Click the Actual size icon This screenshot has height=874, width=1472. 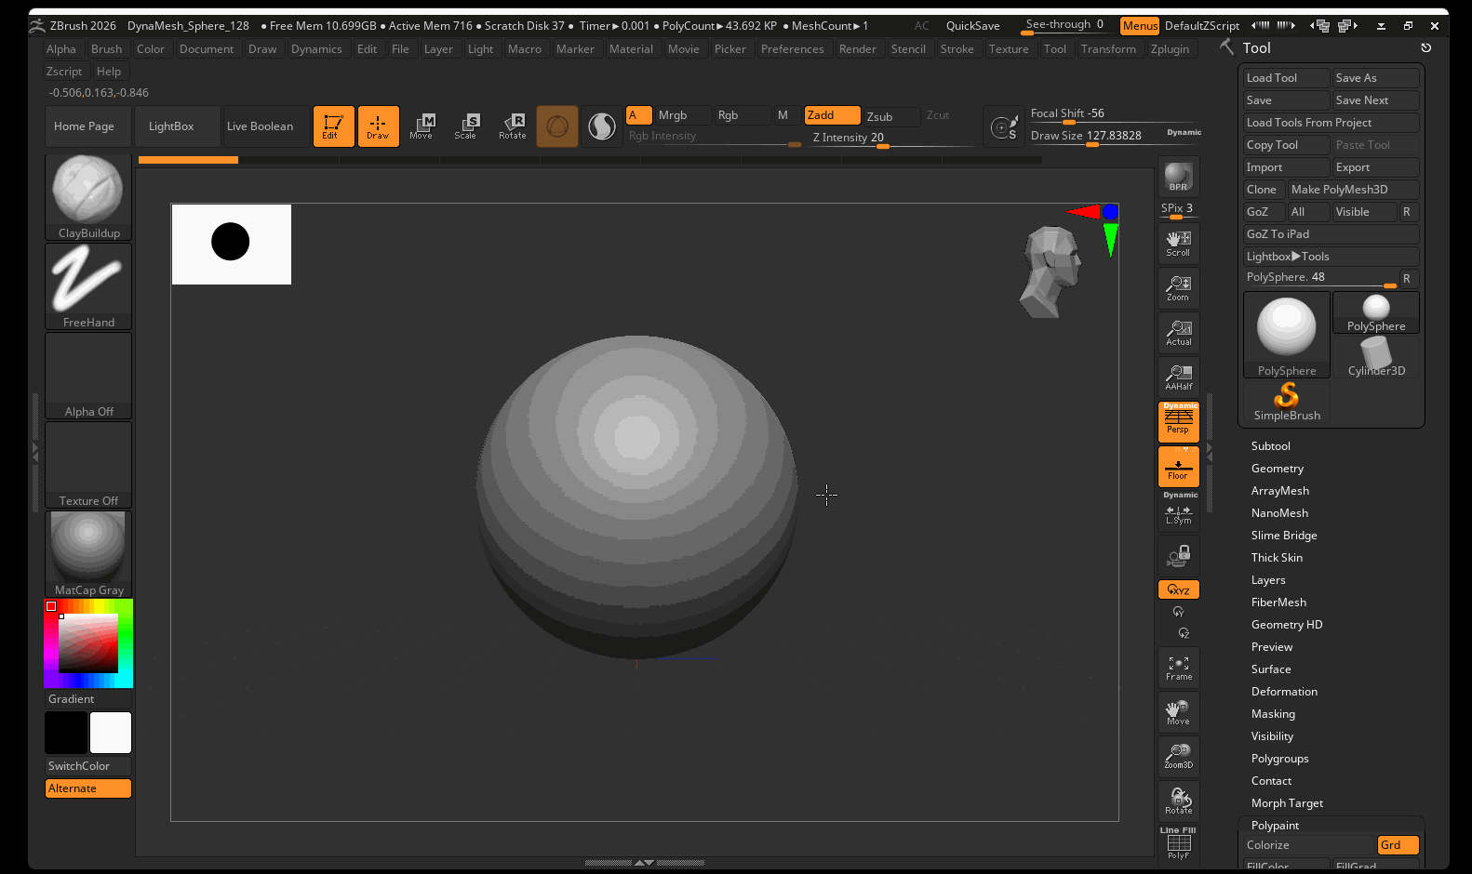pos(1178,333)
